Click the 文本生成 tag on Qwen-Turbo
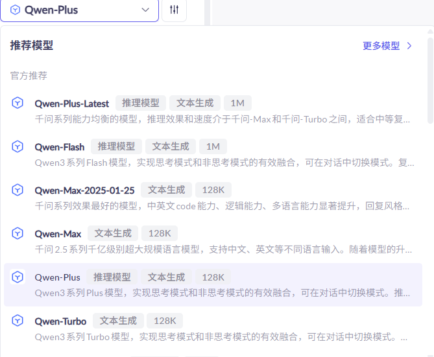The image size is (434, 357). tap(118, 321)
